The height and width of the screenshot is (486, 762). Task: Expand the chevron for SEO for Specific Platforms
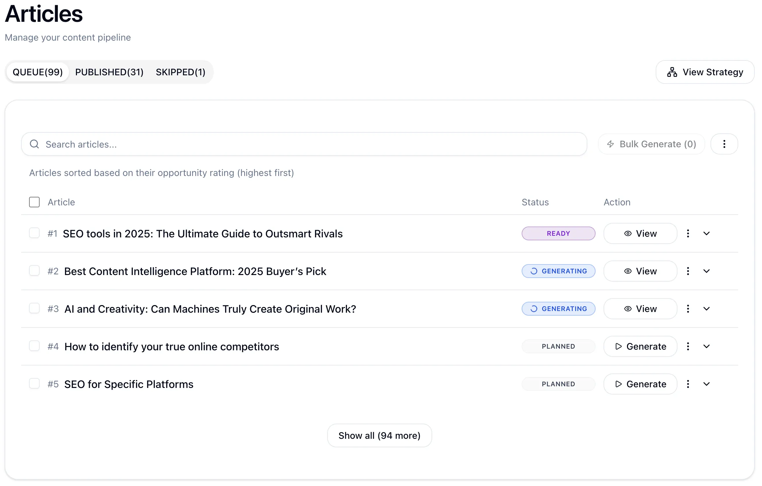707,384
